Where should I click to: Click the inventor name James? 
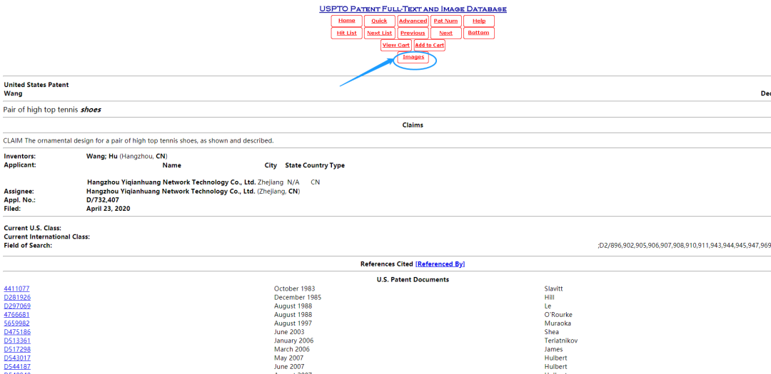tap(554, 350)
